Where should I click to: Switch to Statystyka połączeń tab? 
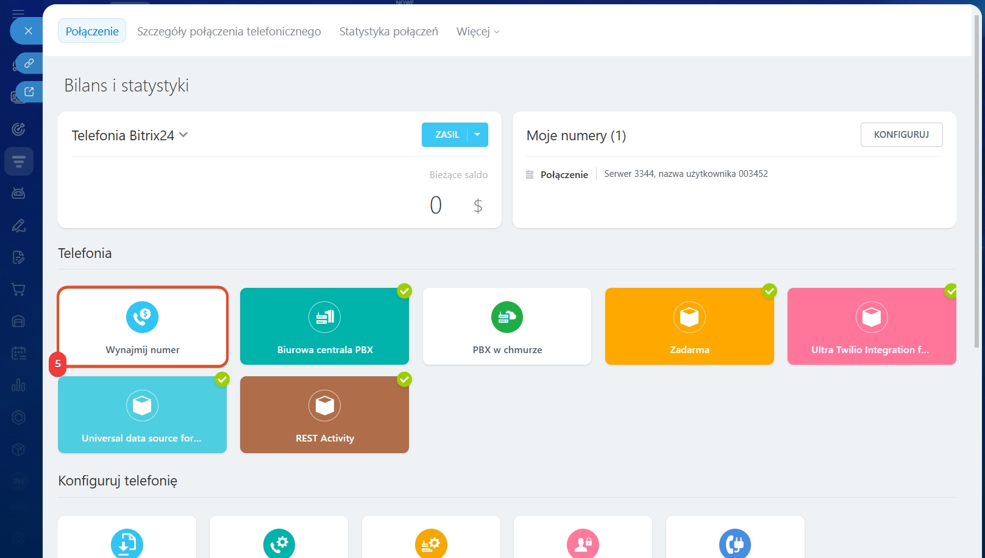pyautogui.click(x=388, y=32)
